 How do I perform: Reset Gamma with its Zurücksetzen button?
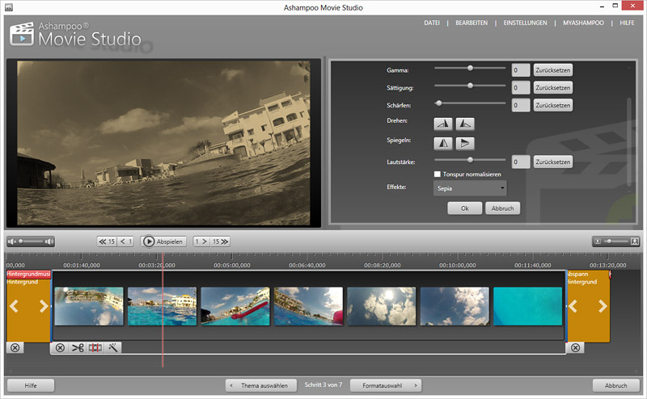tap(552, 70)
